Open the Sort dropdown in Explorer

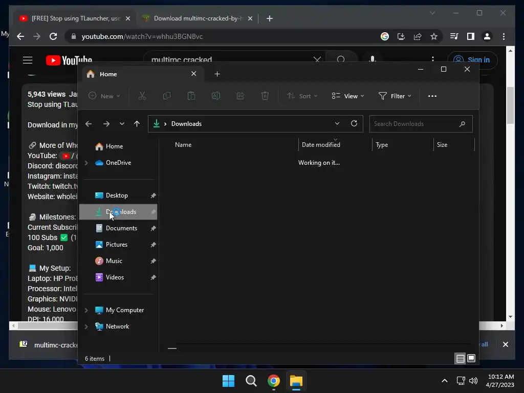[302, 96]
